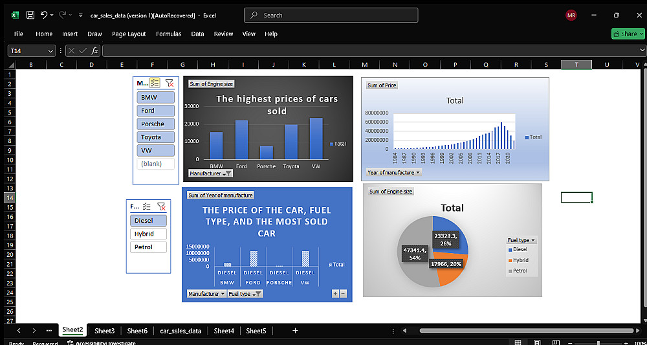Viewport: 647px width, 345px height.
Task: Click the Select All triangle at grid corner
Action: point(12,65)
